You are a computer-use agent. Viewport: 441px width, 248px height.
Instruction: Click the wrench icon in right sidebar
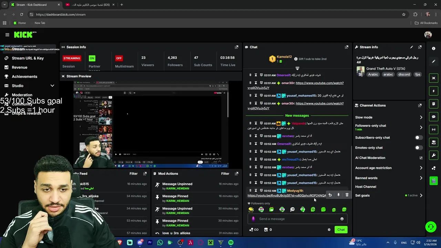pyautogui.click(x=434, y=155)
